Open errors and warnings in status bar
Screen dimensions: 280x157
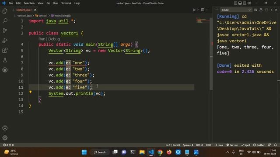tap(8, 145)
